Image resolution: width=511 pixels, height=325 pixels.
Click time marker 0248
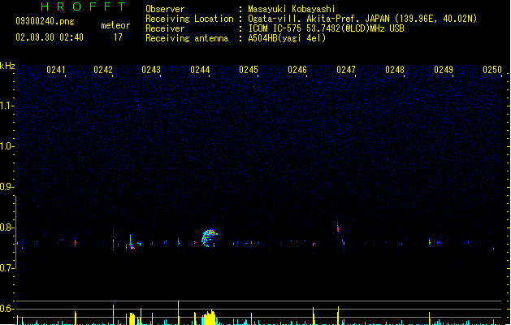(x=395, y=70)
